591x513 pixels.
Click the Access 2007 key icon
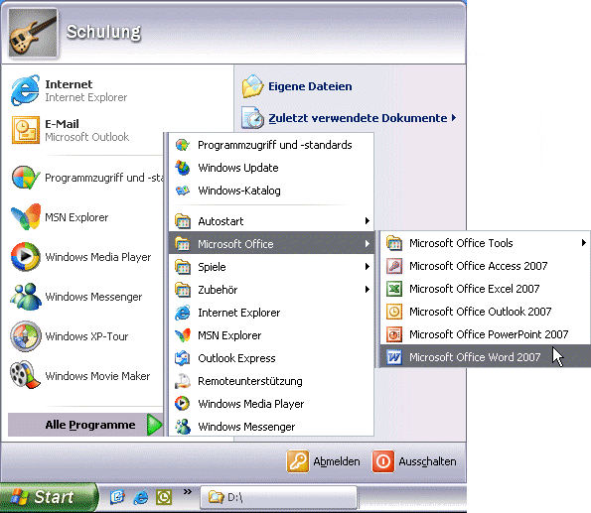click(x=394, y=266)
